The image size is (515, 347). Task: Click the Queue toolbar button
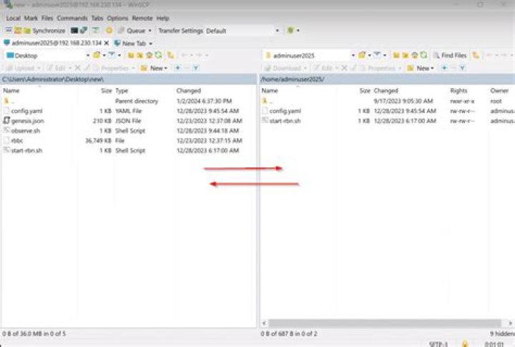pos(134,31)
